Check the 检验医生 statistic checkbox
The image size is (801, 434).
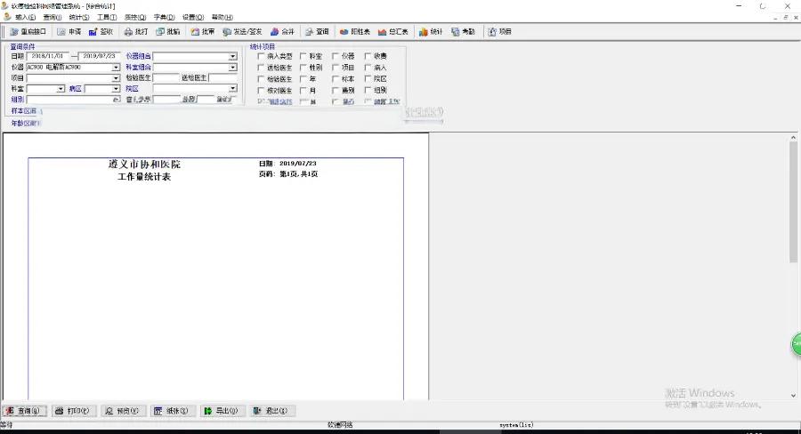[261, 79]
